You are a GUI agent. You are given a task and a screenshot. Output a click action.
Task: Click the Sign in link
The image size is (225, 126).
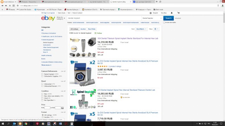46,13
